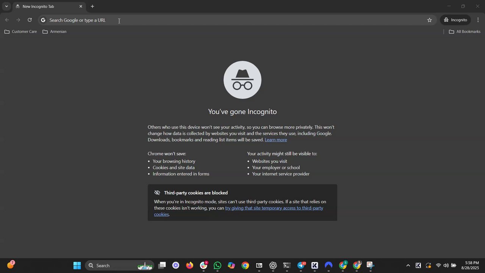Open the tab search dropdown arrow
Screen dimensions: 485x273
tap(6, 6)
